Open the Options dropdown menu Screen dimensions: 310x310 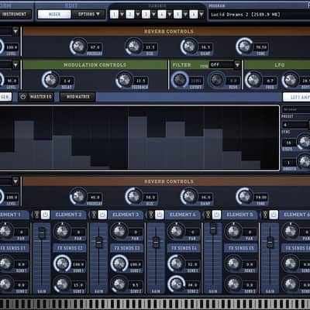click(x=88, y=14)
